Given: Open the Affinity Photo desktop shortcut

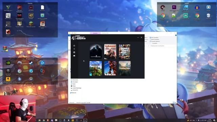Looking at the screenshot, I should (x=185, y=8).
